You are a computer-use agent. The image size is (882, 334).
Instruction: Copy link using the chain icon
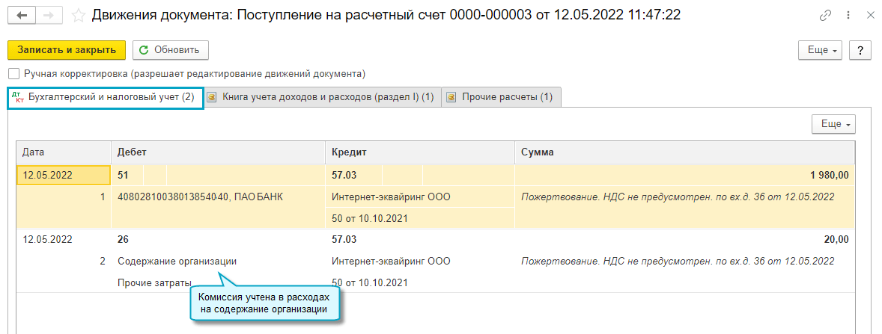coord(826,16)
